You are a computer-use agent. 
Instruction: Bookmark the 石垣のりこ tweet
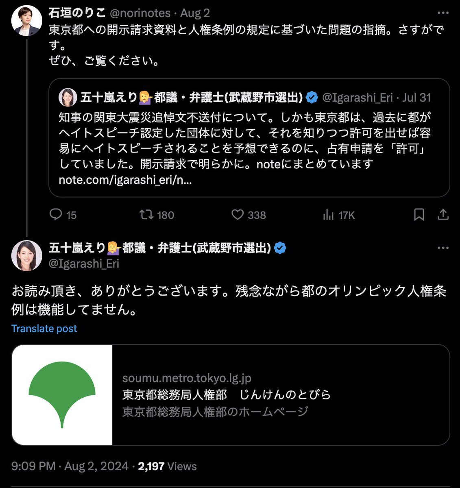click(x=419, y=215)
